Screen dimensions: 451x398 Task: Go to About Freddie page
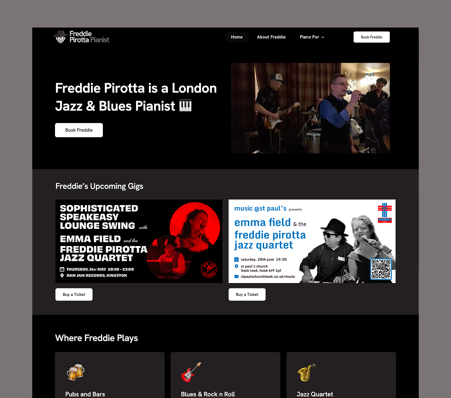tap(271, 37)
